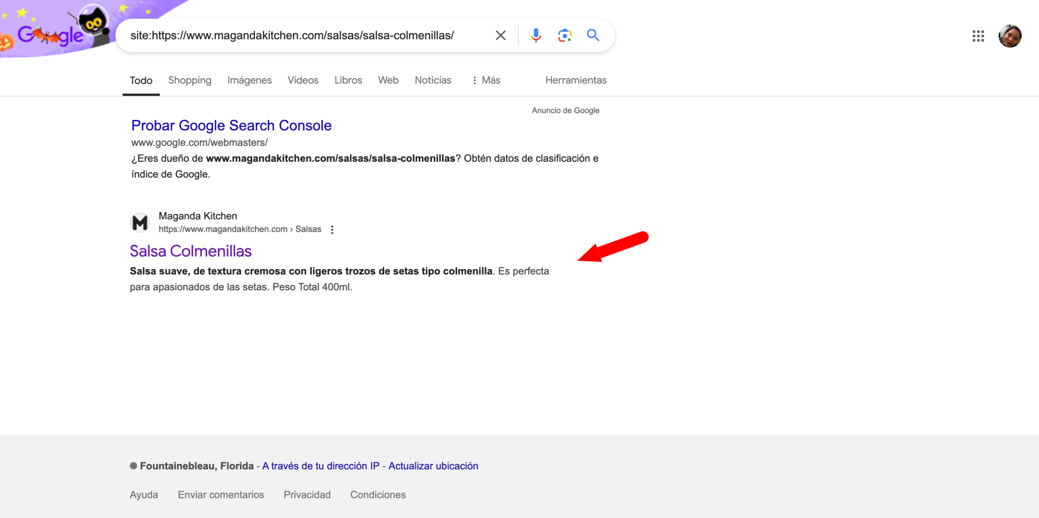Switch to the Web tab
1039x518 pixels.
click(388, 81)
